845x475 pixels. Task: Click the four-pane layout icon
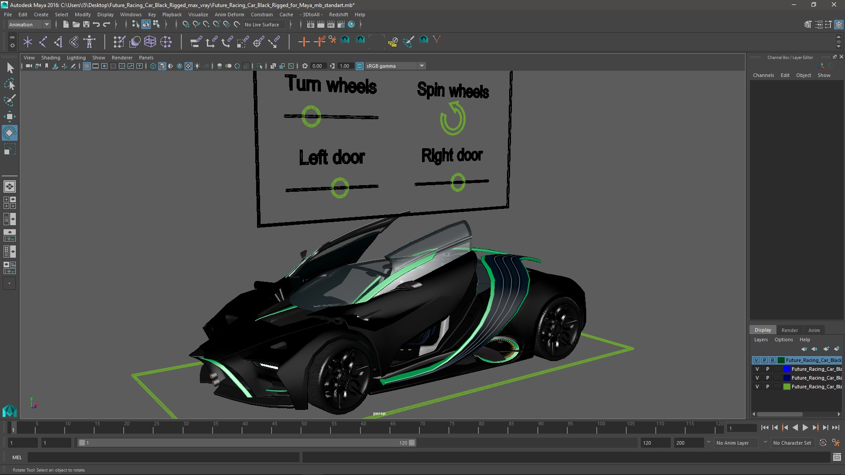pyautogui.click(x=10, y=203)
